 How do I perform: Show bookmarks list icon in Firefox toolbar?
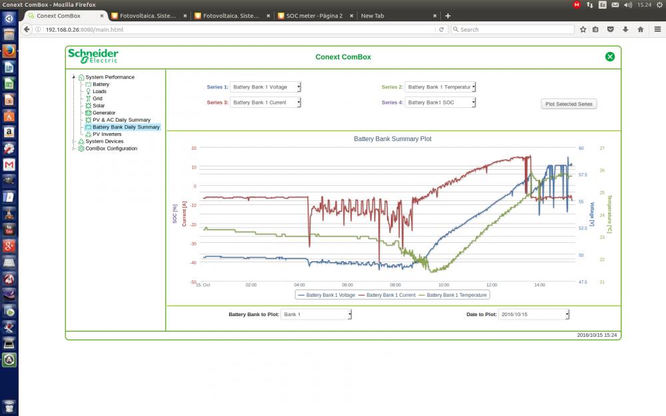[595, 29]
